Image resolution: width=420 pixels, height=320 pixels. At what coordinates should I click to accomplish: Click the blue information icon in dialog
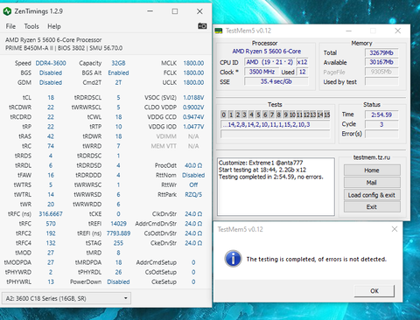click(x=233, y=259)
